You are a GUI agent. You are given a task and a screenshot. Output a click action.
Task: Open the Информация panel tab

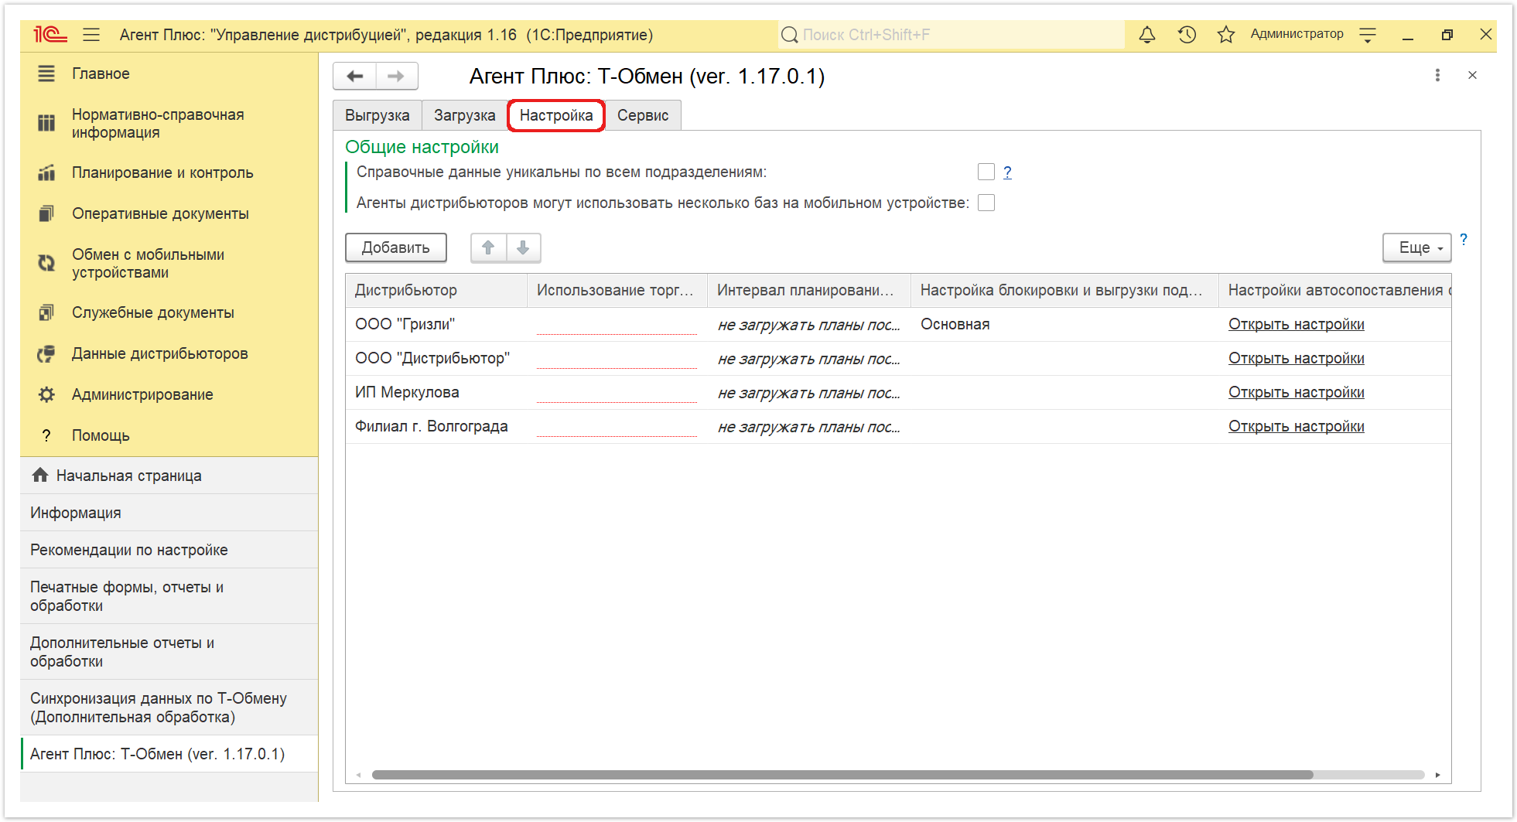(169, 513)
